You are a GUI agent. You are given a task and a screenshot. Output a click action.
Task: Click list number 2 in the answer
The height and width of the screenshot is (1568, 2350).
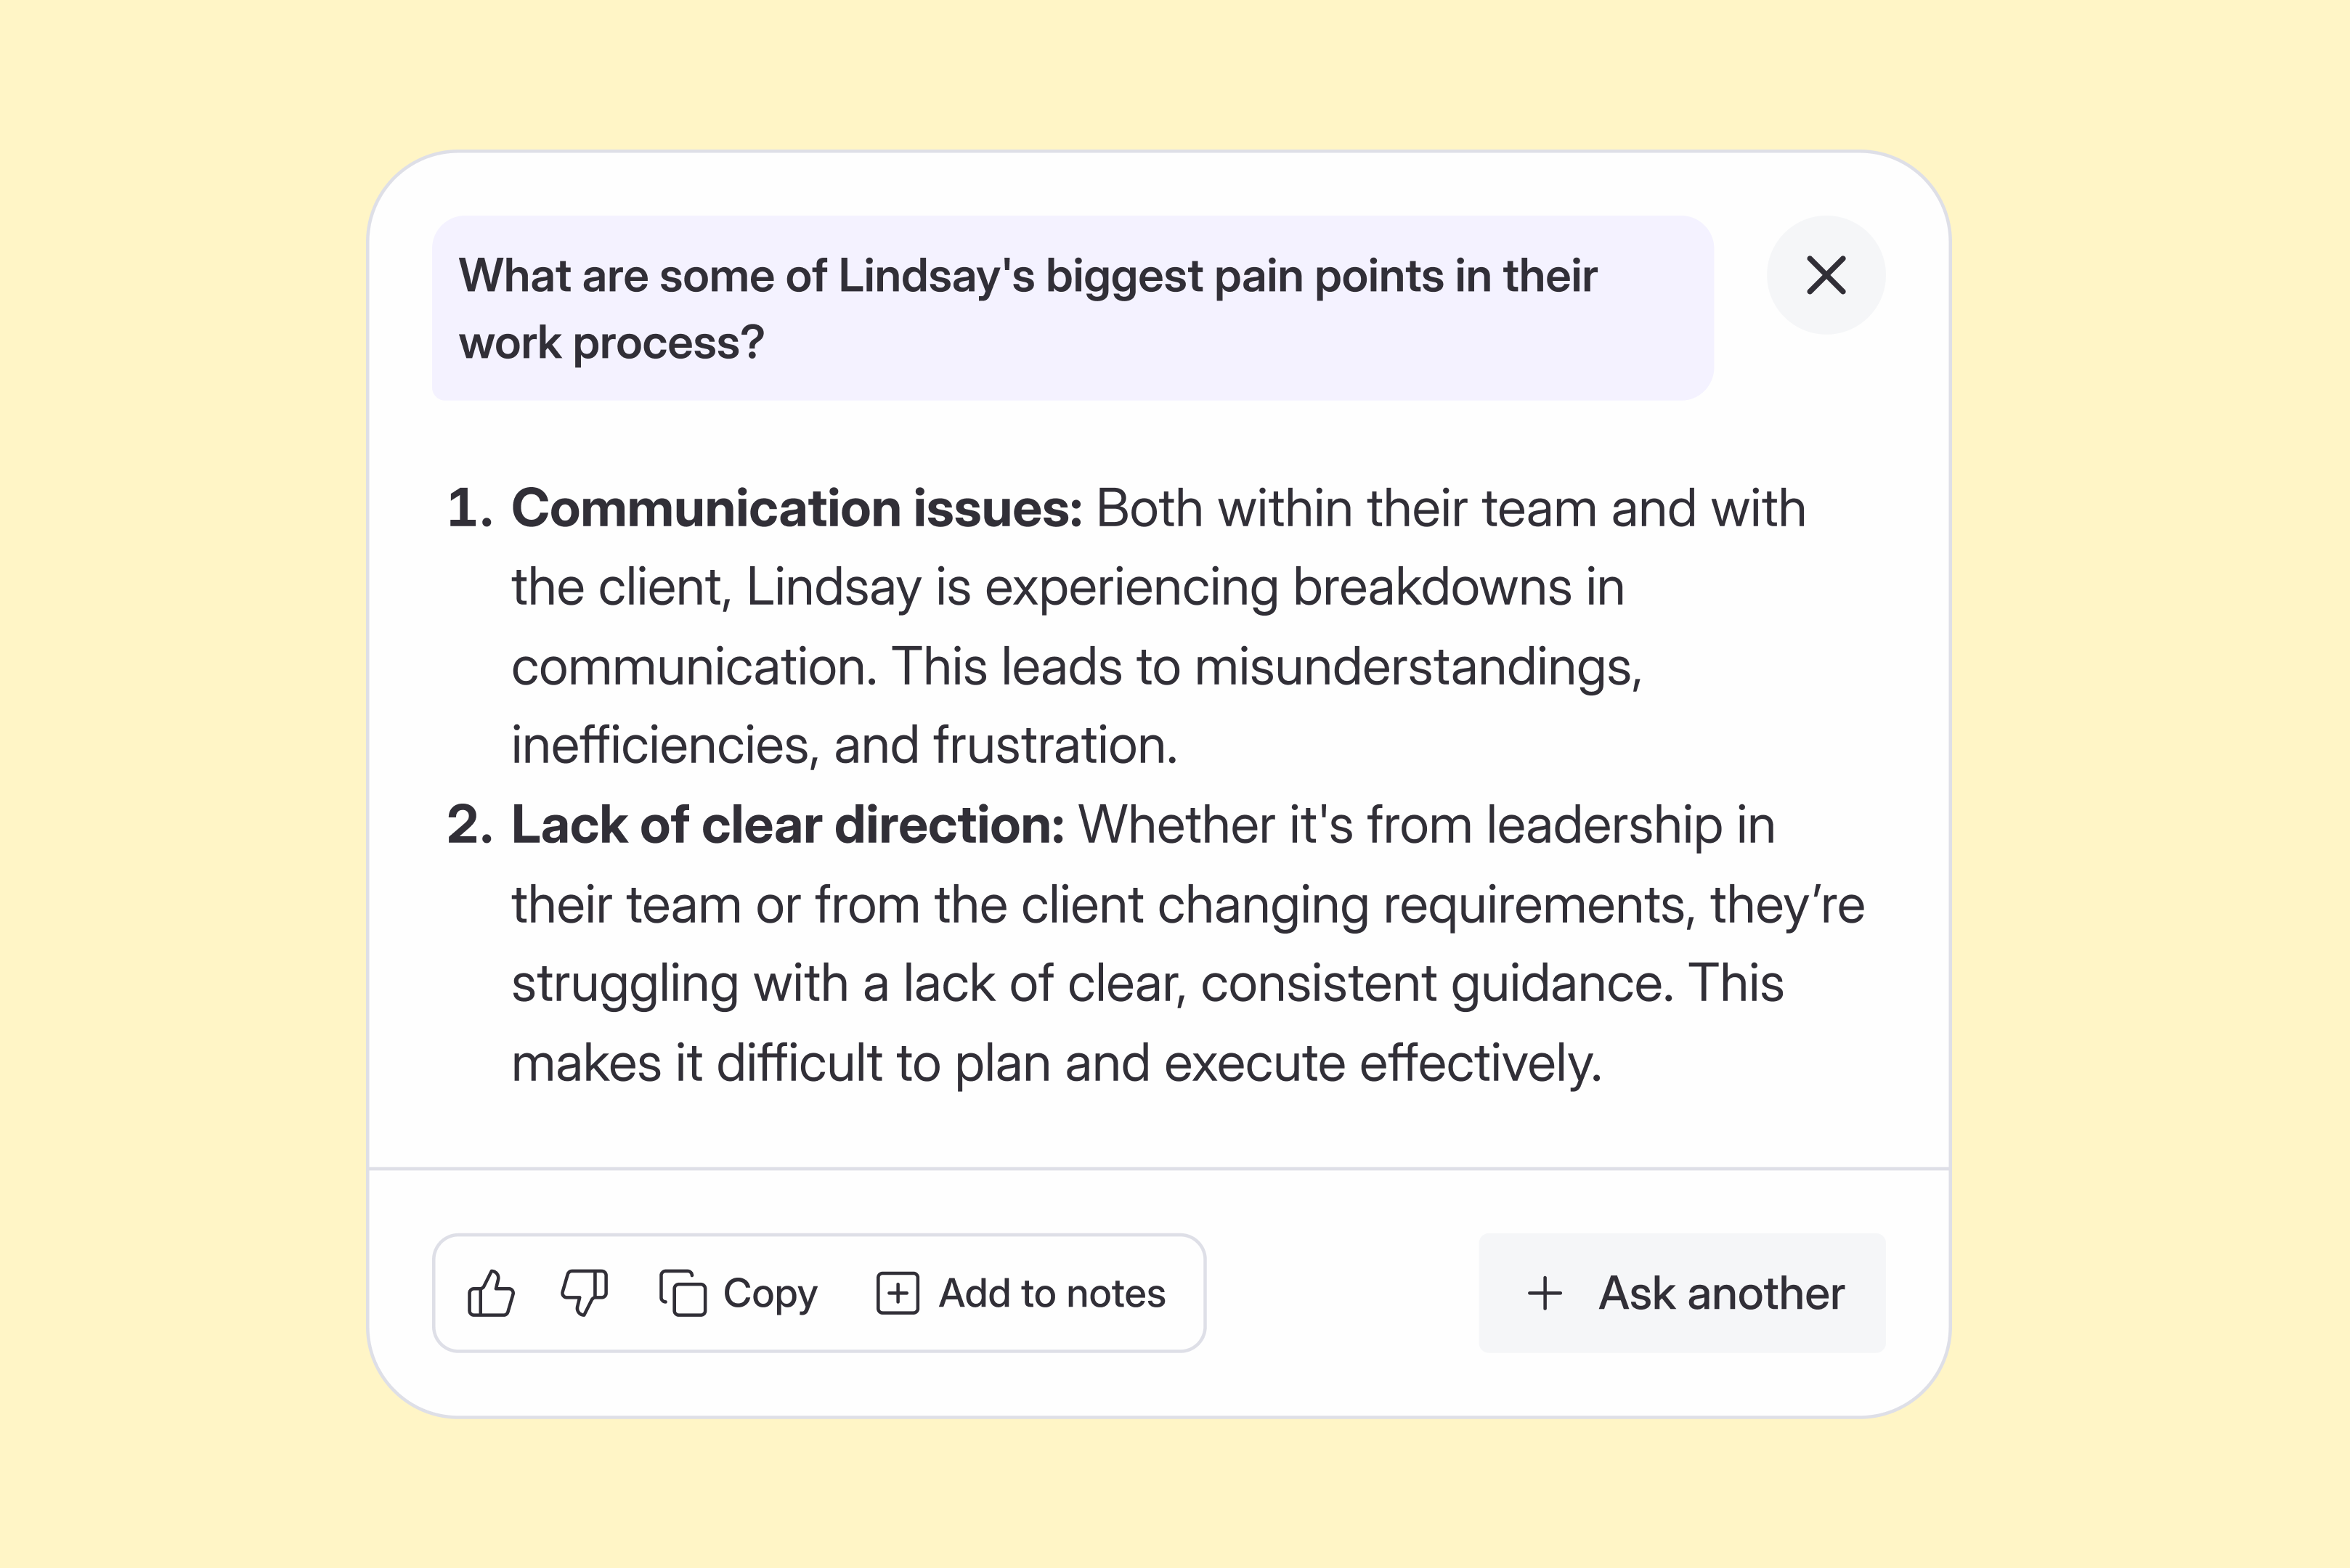click(469, 825)
